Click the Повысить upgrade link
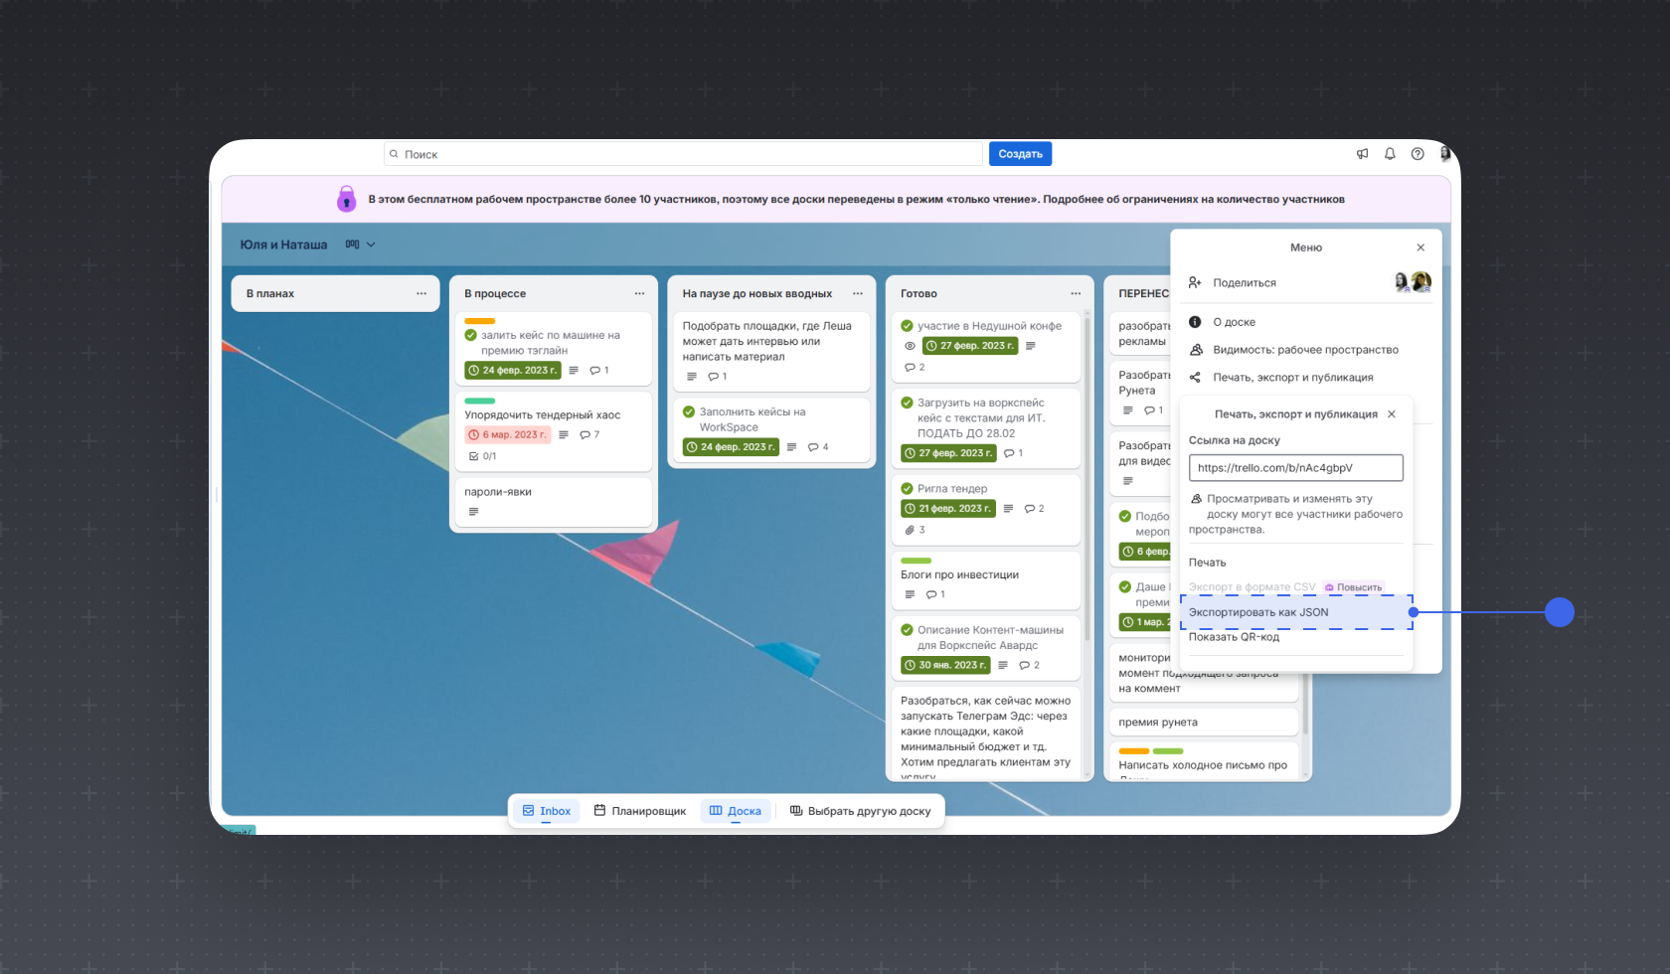 pos(1353,587)
